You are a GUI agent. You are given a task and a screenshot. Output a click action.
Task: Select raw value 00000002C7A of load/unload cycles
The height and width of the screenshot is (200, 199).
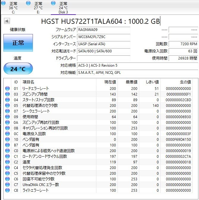178,156
